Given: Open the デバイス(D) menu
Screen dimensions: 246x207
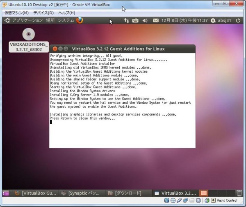Looking at the screenshot, I should pyautogui.click(x=43, y=13).
